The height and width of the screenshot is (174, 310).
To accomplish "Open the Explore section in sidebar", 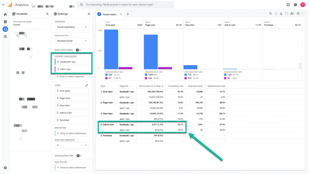I will (5, 29).
